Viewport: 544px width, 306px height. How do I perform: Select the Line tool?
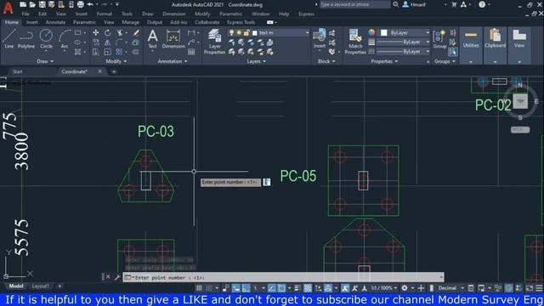point(9,39)
